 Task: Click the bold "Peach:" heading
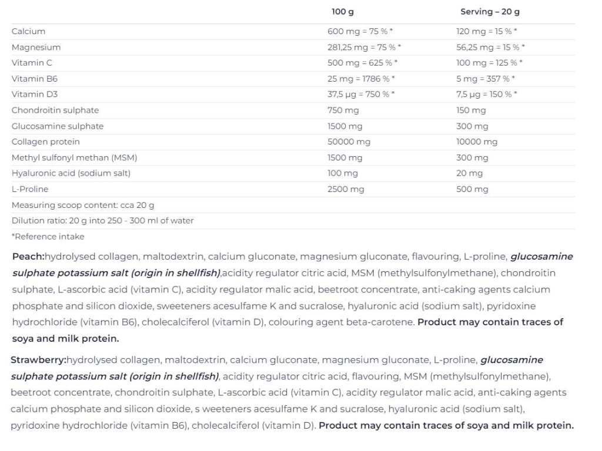[x=28, y=257]
